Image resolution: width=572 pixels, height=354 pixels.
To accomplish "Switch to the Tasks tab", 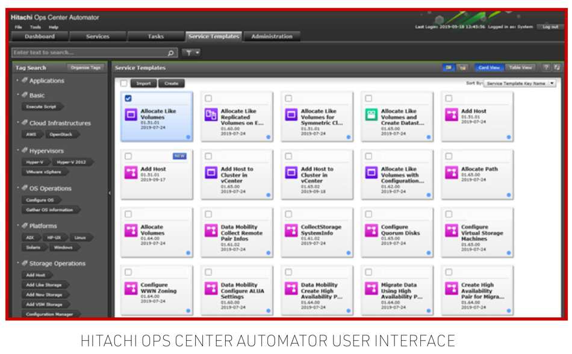I will click(x=156, y=37).
